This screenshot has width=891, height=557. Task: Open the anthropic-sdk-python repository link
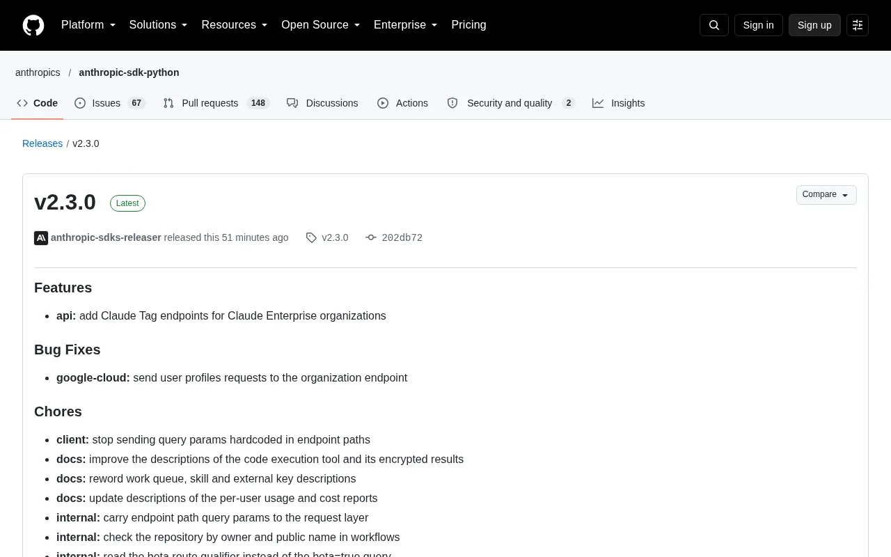[x=129, y=72]
